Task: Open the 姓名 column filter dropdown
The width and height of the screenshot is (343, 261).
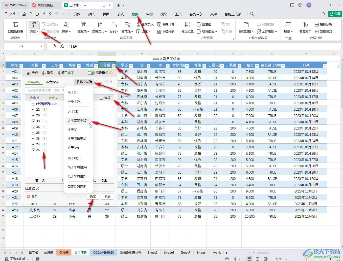Action: (79, 66)
